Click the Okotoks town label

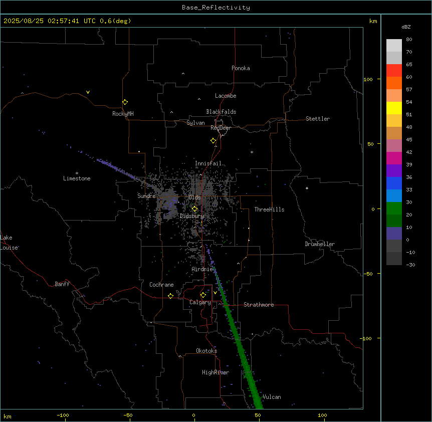[x=206, y=351]
